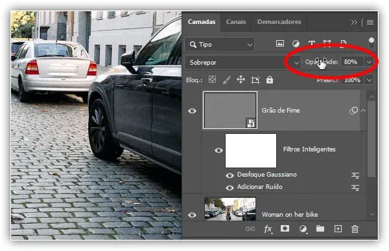Switch to the Canais tab
Screen dimensions: 389x251
coord(236,22)
